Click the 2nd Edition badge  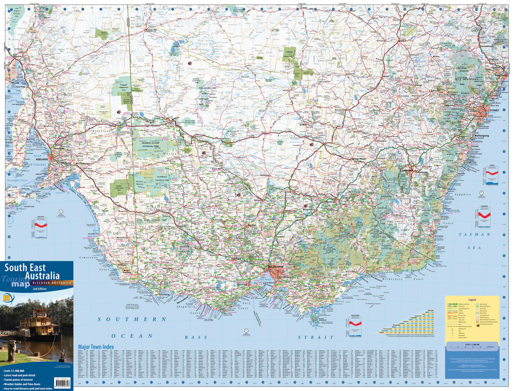pos(40,289)
